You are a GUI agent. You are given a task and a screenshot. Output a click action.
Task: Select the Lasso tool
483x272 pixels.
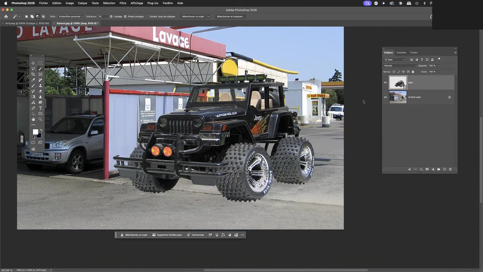point(33,69)
